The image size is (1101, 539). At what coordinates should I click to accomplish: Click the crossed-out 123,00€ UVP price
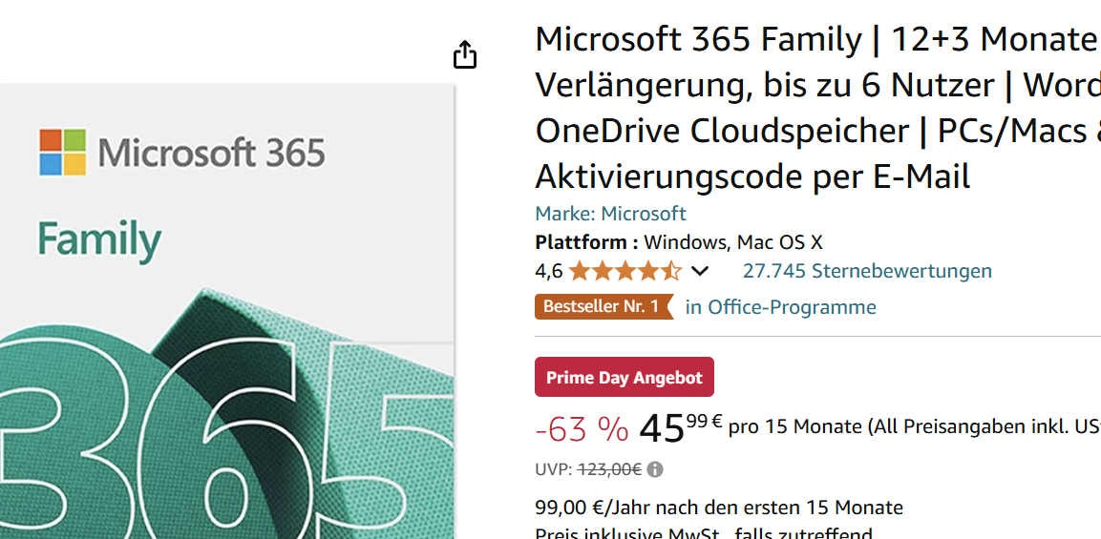tap(609, 469)
